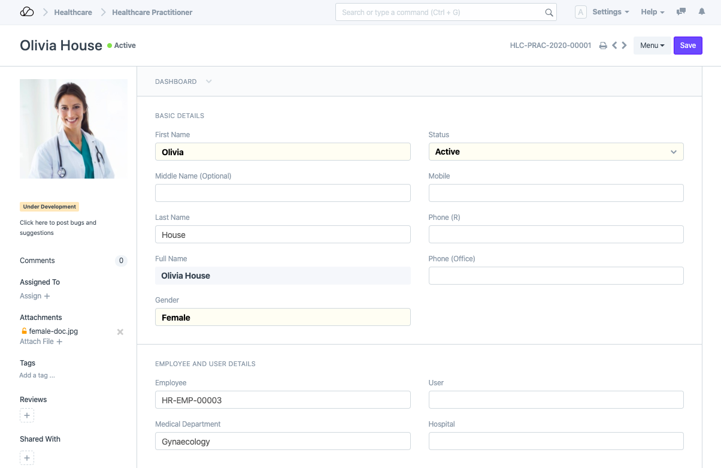Viewport: 721px width, 468px height.
Task: Click the cloud home logo icon
Action: tap(27, 12)
